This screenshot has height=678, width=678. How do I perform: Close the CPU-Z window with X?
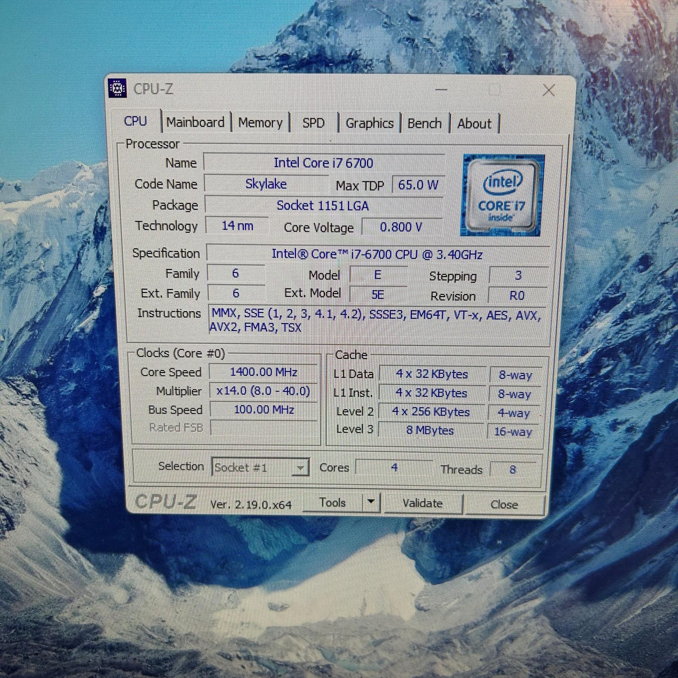point(549,90)
